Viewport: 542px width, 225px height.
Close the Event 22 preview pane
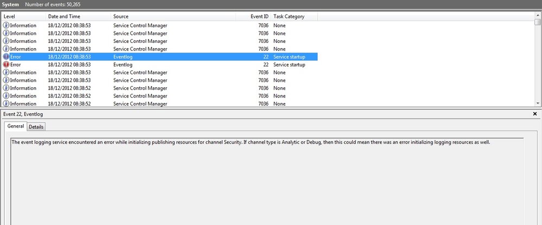click(535, 114)
